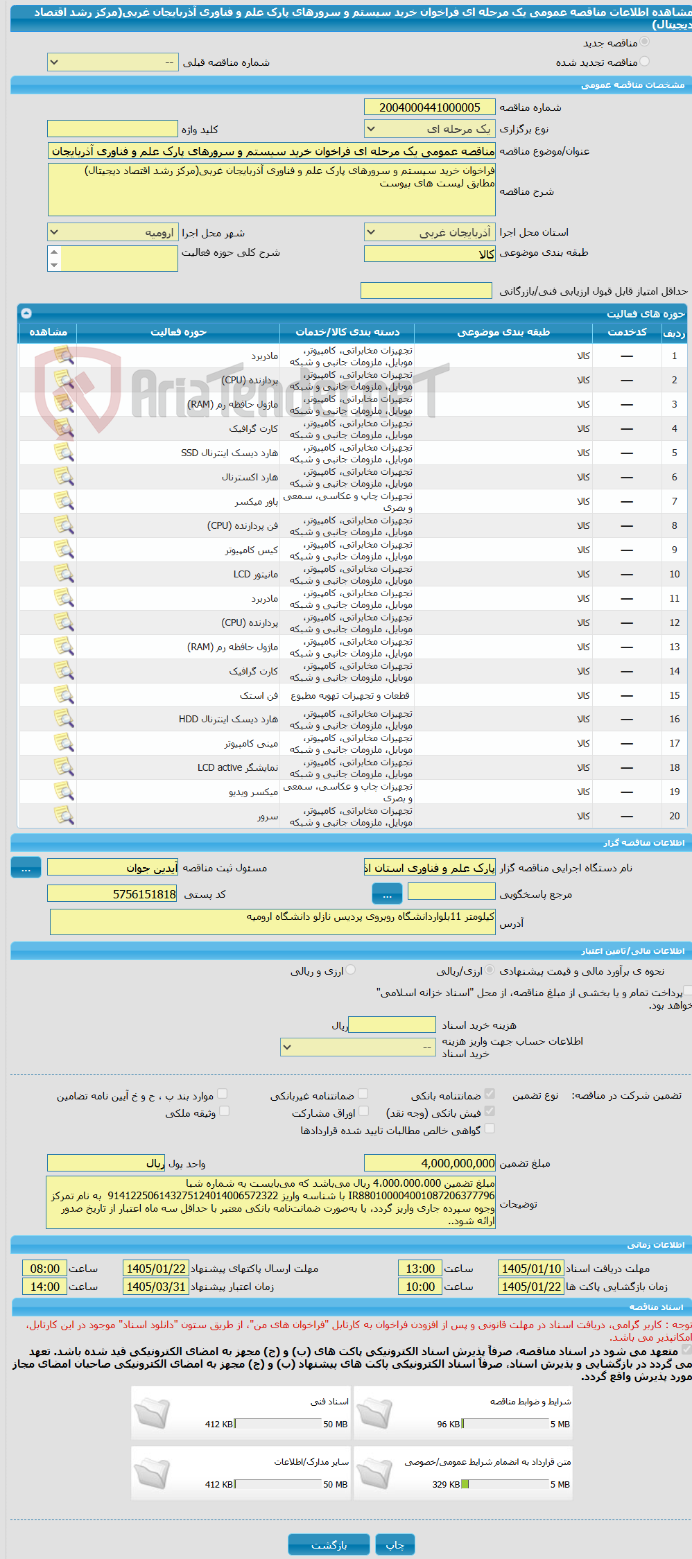Open the متن قرارداد folder icon
Viewport: 692px width, 1559px height.
(x=374, y=1474)
